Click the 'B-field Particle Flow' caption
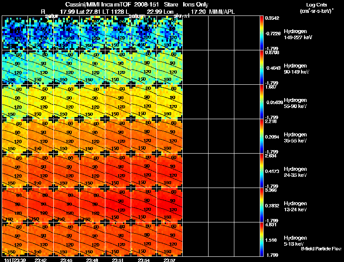 click(x=321, y=249)
